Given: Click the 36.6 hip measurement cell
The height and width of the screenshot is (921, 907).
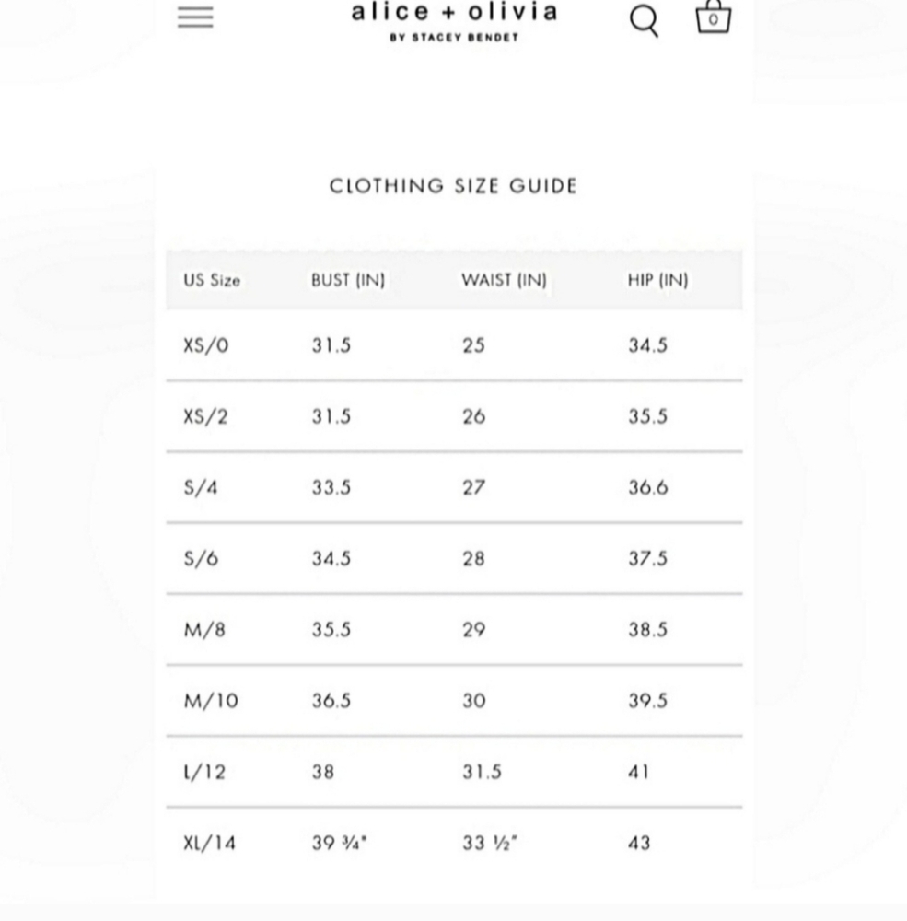Looking at the screenshot, I should pyautogui.click(x=648, y=487).
